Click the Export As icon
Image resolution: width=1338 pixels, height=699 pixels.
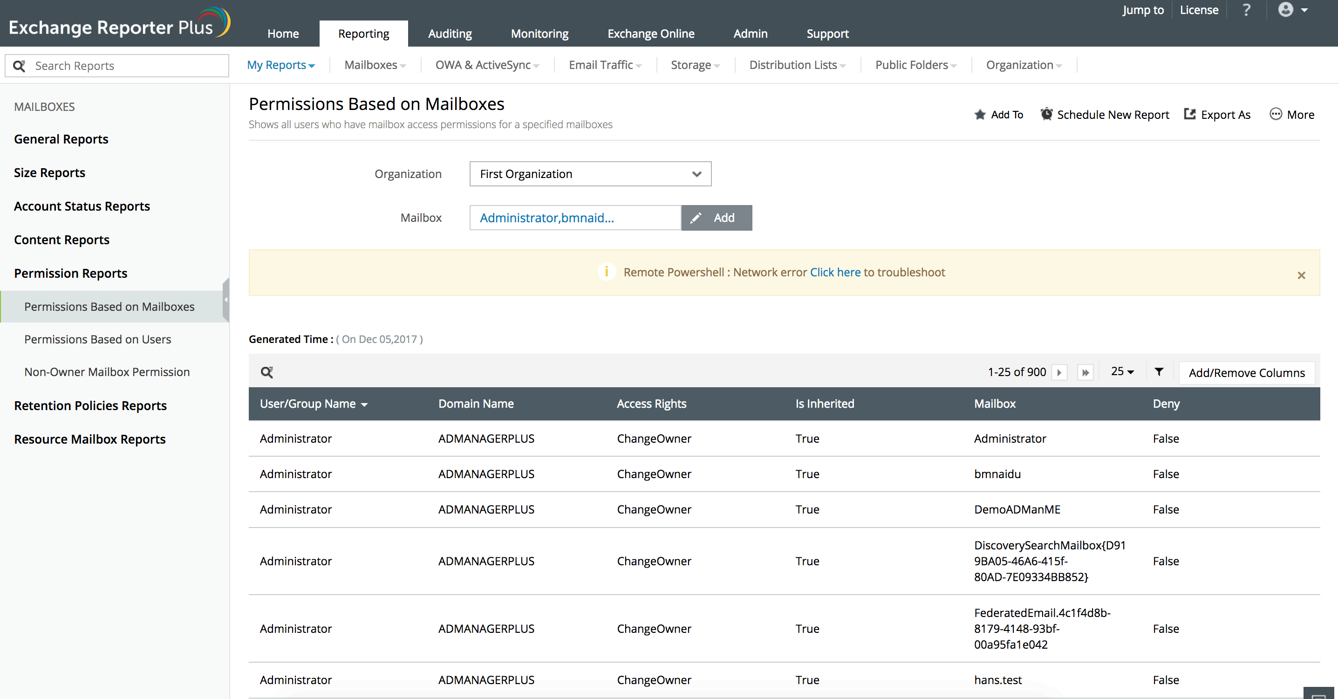(1190, 114)
